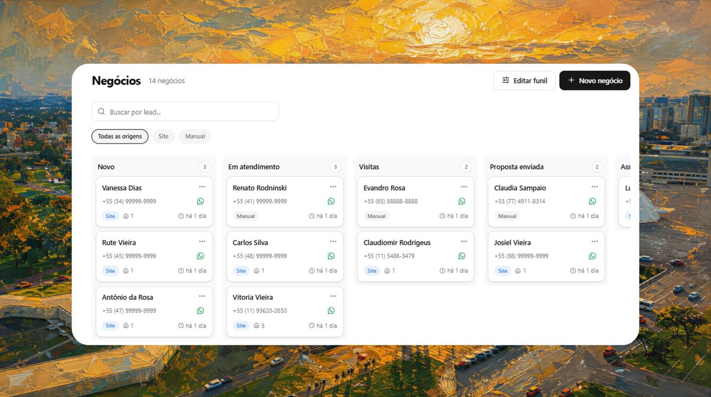The image size is (711, 397).
Task: Click the clock icon on Claudia Sampaio card
Action: click(x=573, y=216)
